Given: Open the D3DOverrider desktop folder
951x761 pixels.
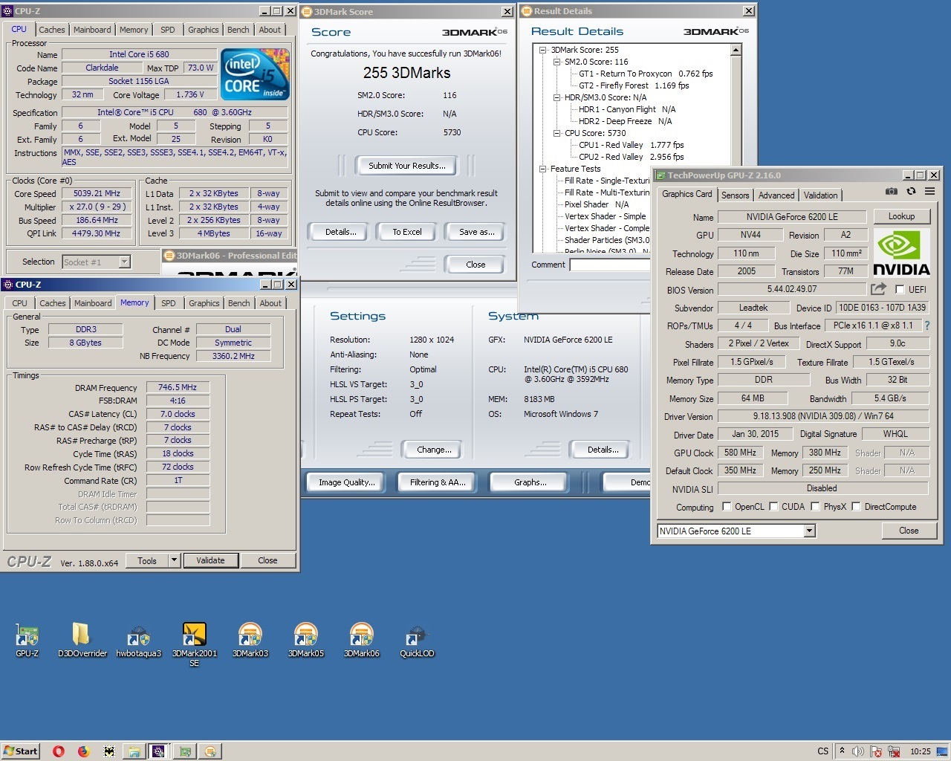Looking at the screenshot, I should pos(82,640).
